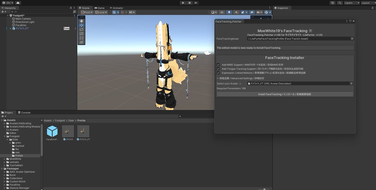Open Pivot handle position dropdown
The image size is (376, 190).
[x=87, y=12]
